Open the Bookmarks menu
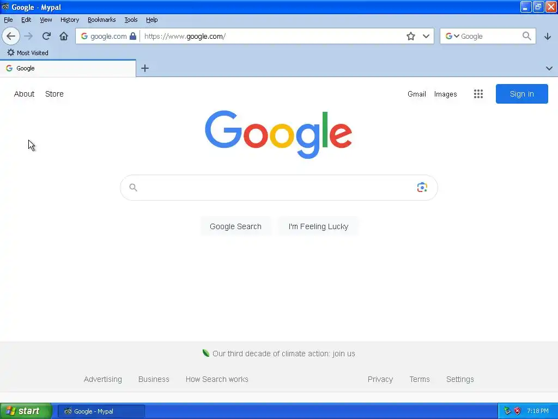The image size is (558, 419). tap(102, 20)
